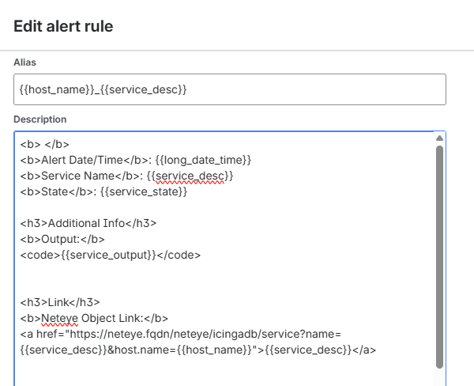
Task: Click the Link h3 heading line
Action: [x=60, y=302]
